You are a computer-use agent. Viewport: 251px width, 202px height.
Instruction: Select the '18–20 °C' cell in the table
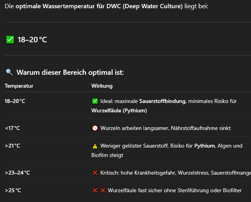pos(15,101)
